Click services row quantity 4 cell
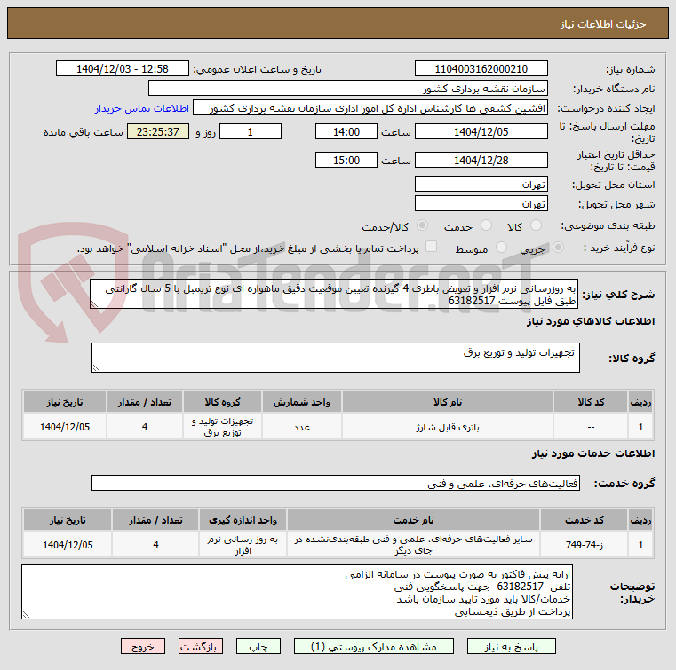 click(155, 545)
